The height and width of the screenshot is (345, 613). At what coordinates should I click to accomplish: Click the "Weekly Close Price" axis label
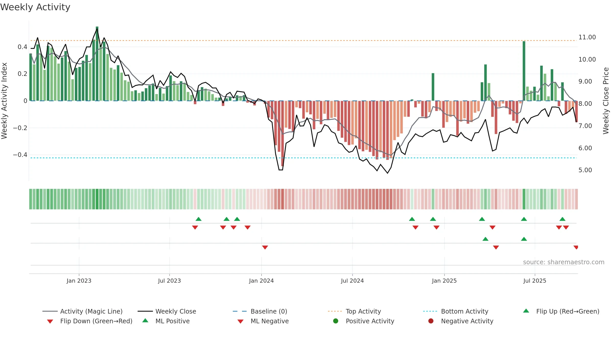point(606,101)
